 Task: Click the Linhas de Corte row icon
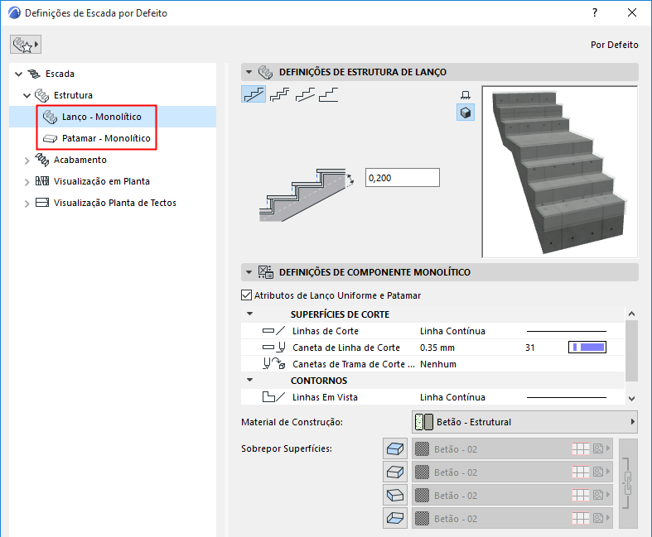click(273, 331)
